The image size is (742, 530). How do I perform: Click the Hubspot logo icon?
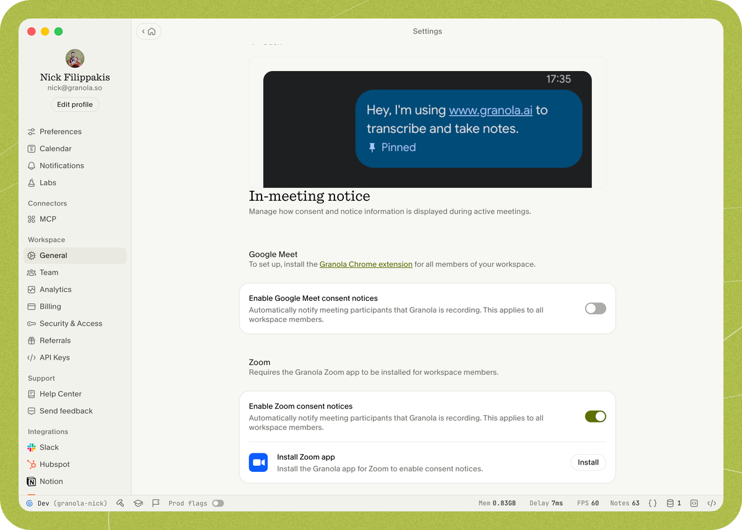tap(32, 465)
